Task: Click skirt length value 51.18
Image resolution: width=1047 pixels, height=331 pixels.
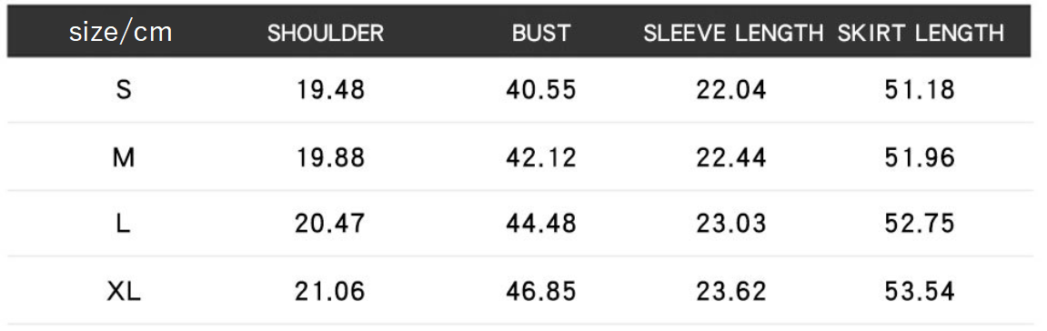Action: 921,89
